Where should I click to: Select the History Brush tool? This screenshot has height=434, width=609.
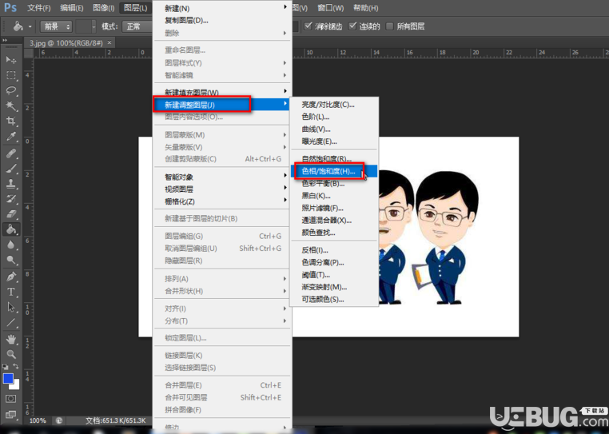pos(11,199)
